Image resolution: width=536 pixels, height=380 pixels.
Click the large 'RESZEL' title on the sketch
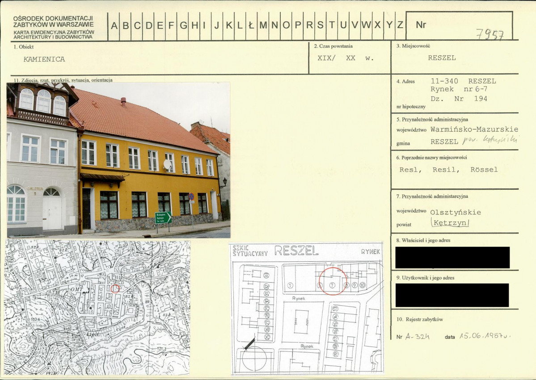click(296, 251)
